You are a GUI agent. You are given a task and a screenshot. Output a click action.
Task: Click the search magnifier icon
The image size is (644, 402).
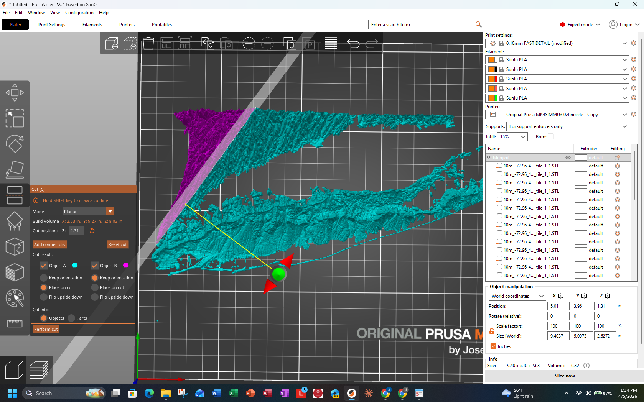[478, 25]
